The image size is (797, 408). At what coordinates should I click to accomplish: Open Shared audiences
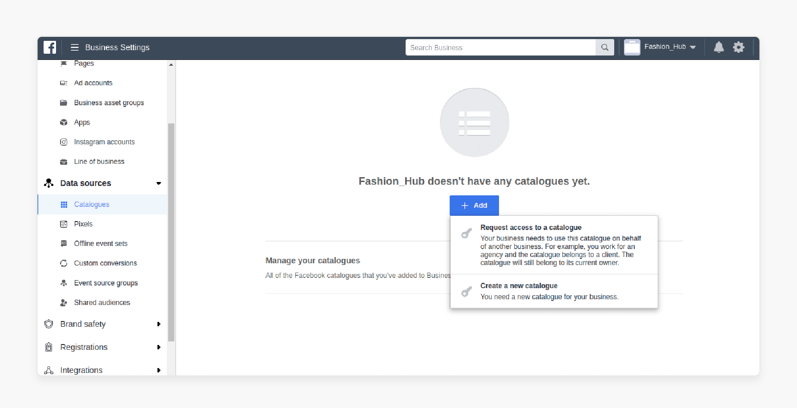point(102,302)
